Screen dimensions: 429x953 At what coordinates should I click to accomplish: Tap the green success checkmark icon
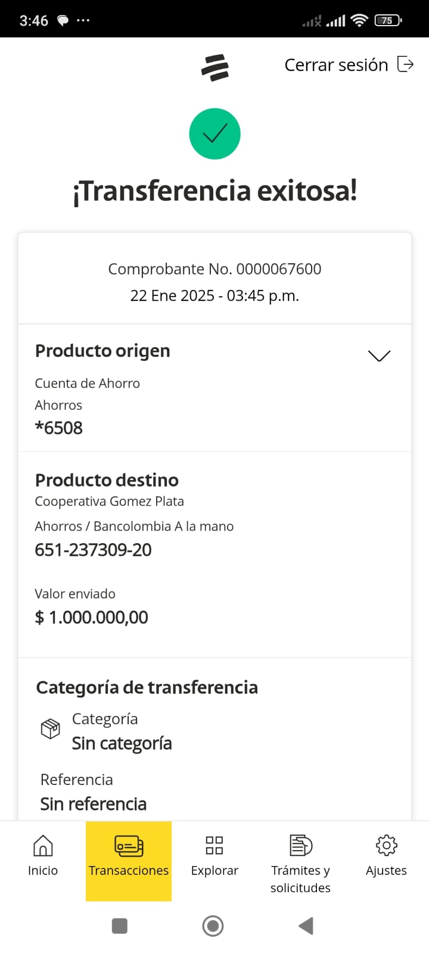pyautogui.click(x=214, y=134)
